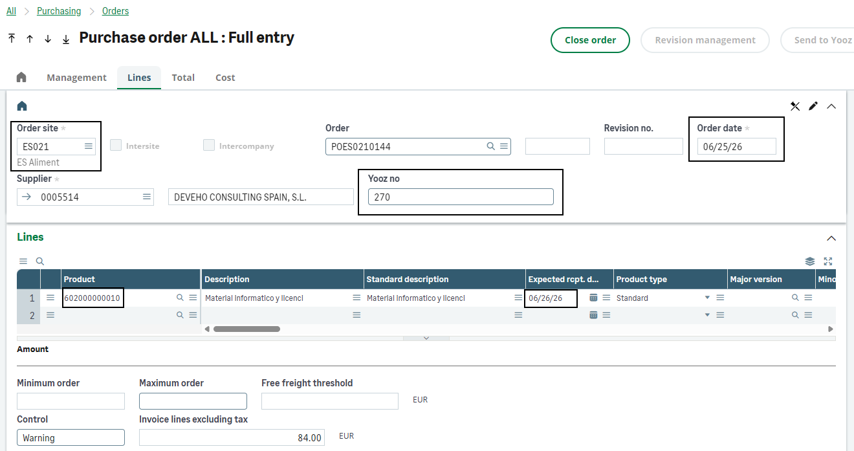Click the grid scroll left arrow
The height and width of the screenshot is (451, 854).
[x=207, y=329]
